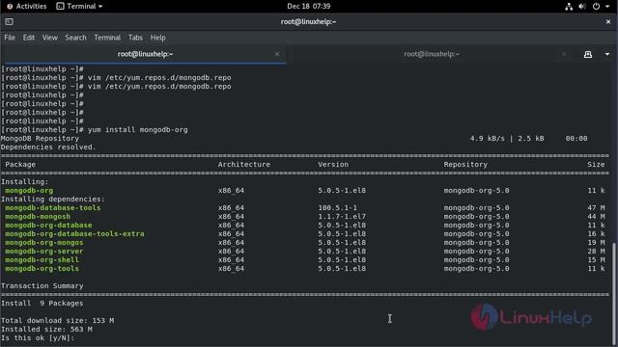Click the Dec 18 07:39 clock
The height and width of the screenshot is (347, 618).
click(x=309, y=7)
